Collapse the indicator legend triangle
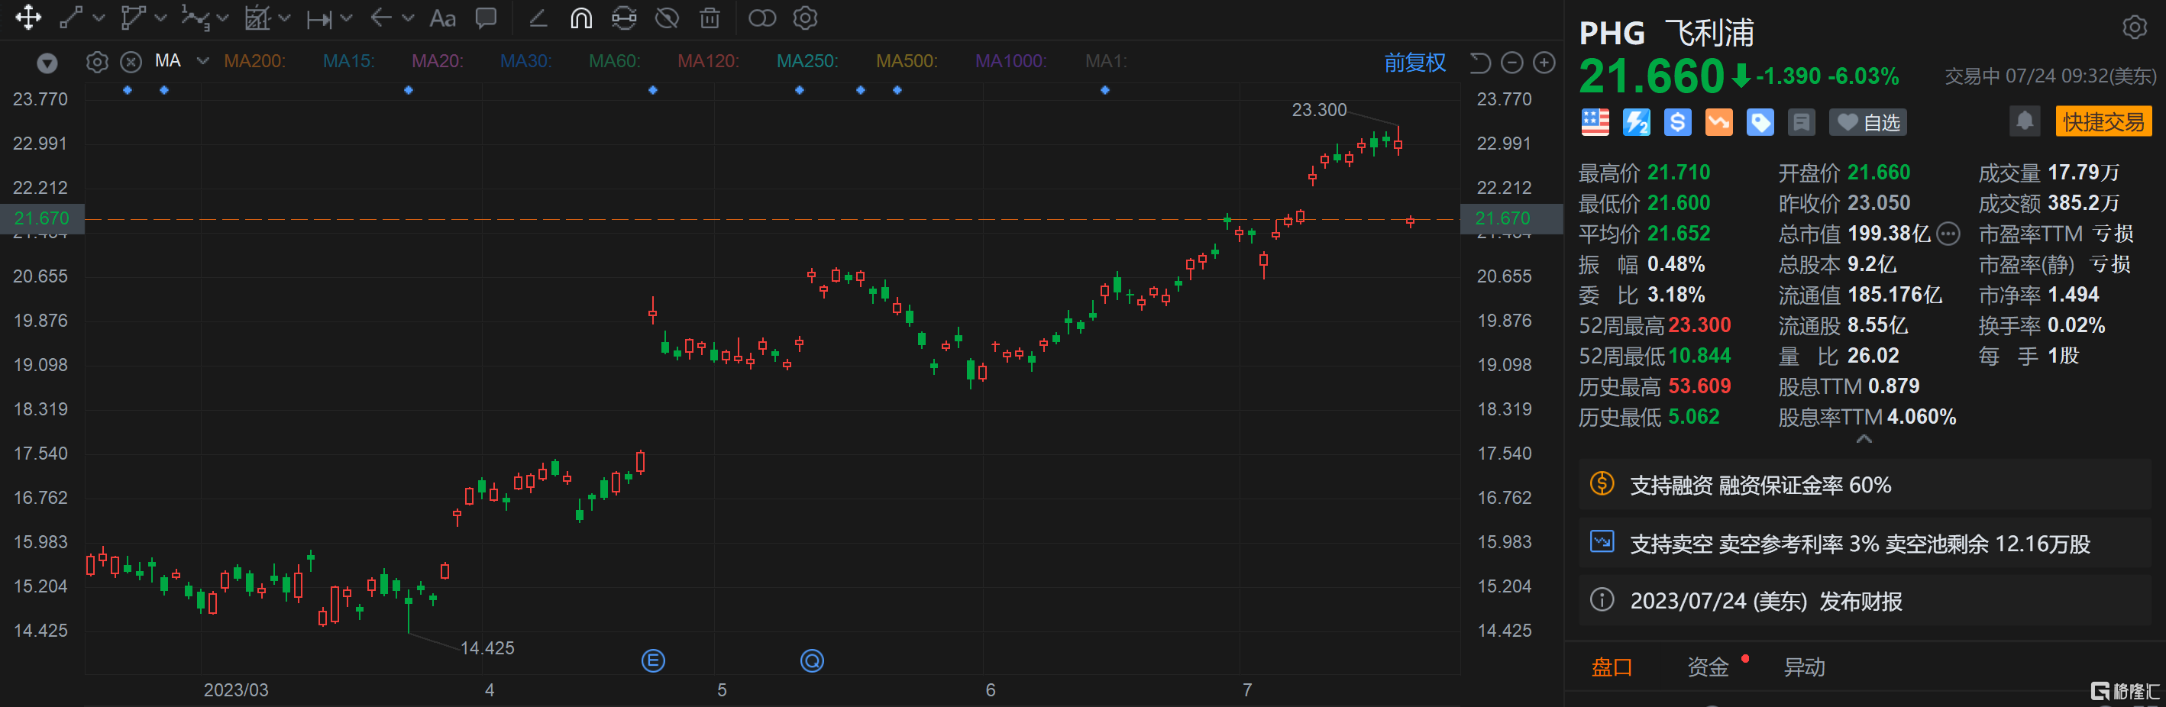This screenshot has height=707, width=2166. pyautogui.click(x=47, y=63)
